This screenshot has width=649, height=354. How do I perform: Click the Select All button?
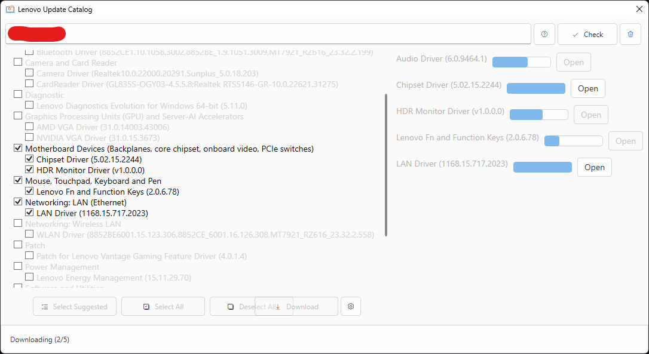click(163, 306)
